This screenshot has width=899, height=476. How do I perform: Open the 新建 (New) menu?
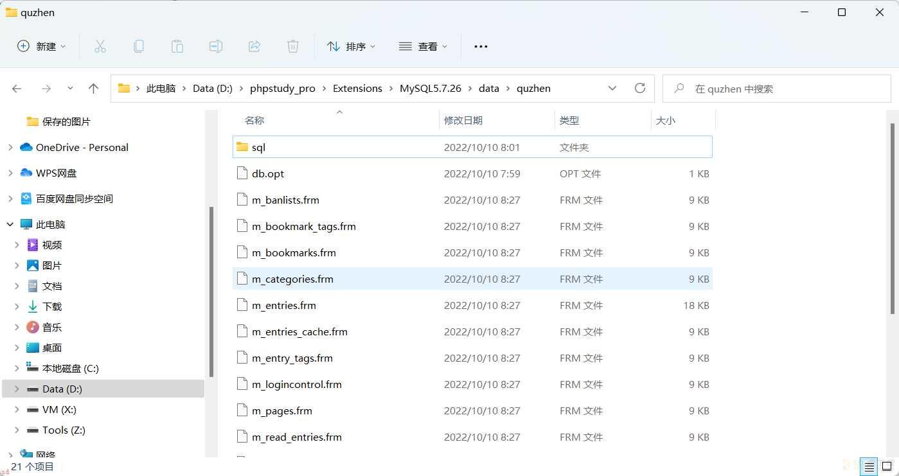pos(42,46)
